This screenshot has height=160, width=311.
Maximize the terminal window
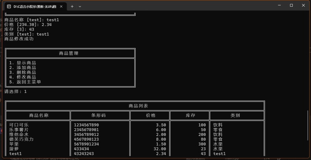click(x=291, y=6)
